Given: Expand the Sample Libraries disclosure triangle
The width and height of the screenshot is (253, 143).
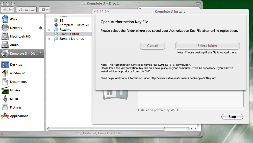Looking at the screenshot, I should point(49,39).
